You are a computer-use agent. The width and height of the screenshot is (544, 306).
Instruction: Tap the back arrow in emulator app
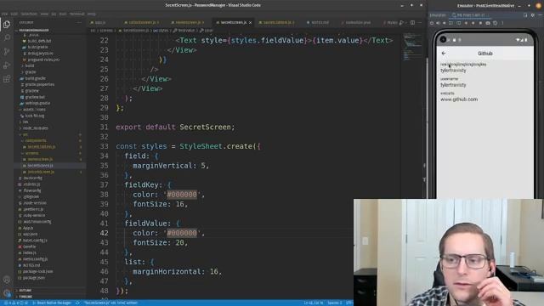point(444,54)
